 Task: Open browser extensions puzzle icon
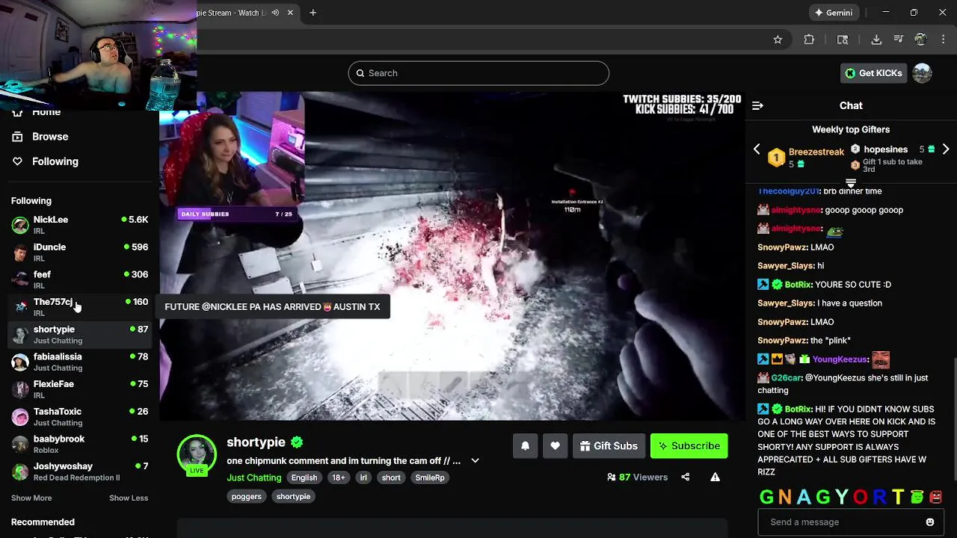point(809,40)
